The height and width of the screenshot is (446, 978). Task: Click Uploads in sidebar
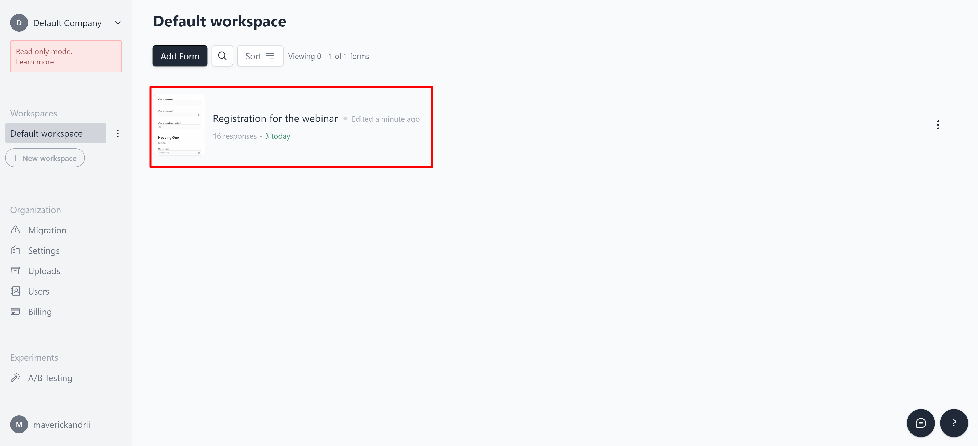point(44,270)
